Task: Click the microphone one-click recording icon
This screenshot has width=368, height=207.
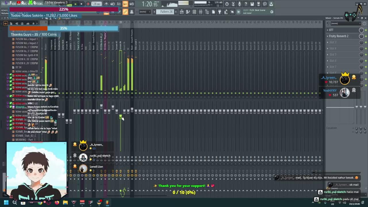Action: click(x=239, y=4)
